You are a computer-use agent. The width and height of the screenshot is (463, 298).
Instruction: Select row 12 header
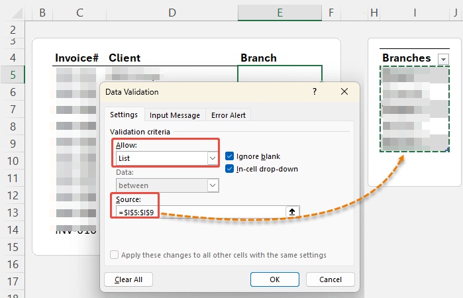[13, 195]
